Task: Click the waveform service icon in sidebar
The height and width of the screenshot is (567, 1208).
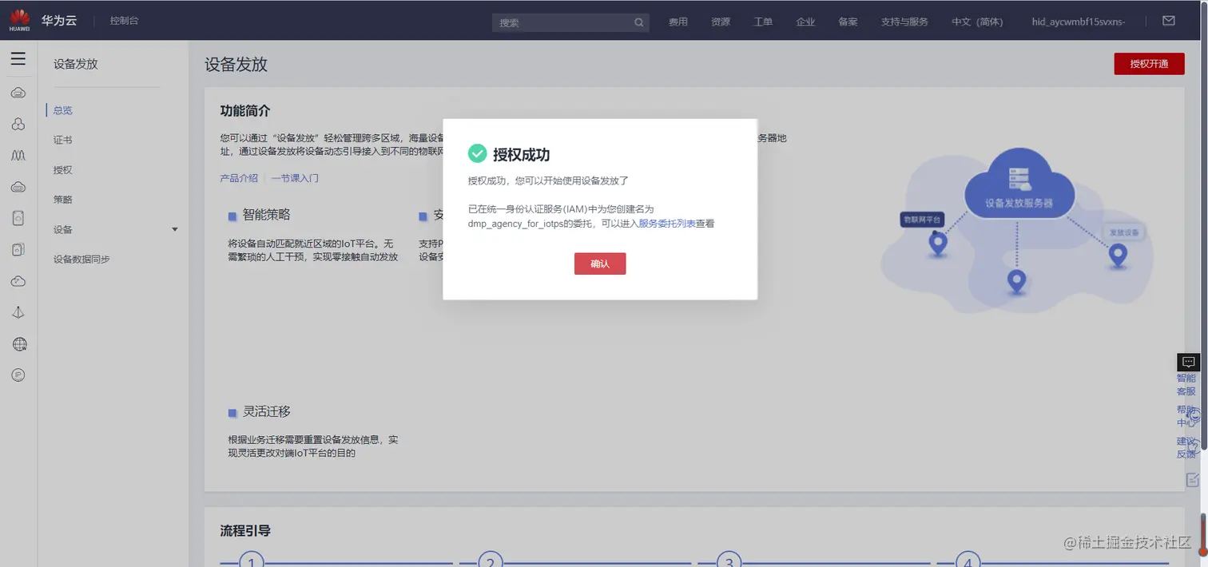Action: click(18, 154)
